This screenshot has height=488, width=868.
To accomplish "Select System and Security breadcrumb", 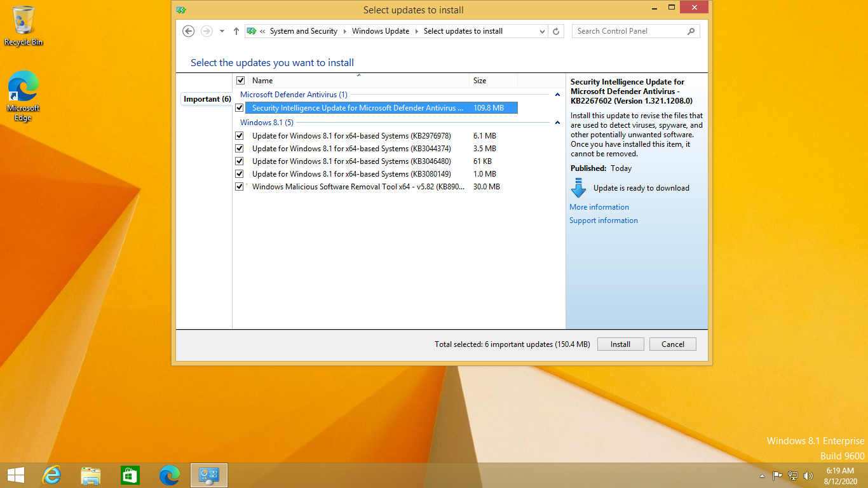I will click(303, 31).
